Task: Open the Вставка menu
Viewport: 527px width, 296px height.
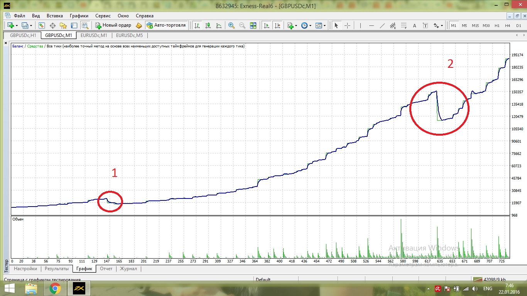Action: click(x=55, y=16)
